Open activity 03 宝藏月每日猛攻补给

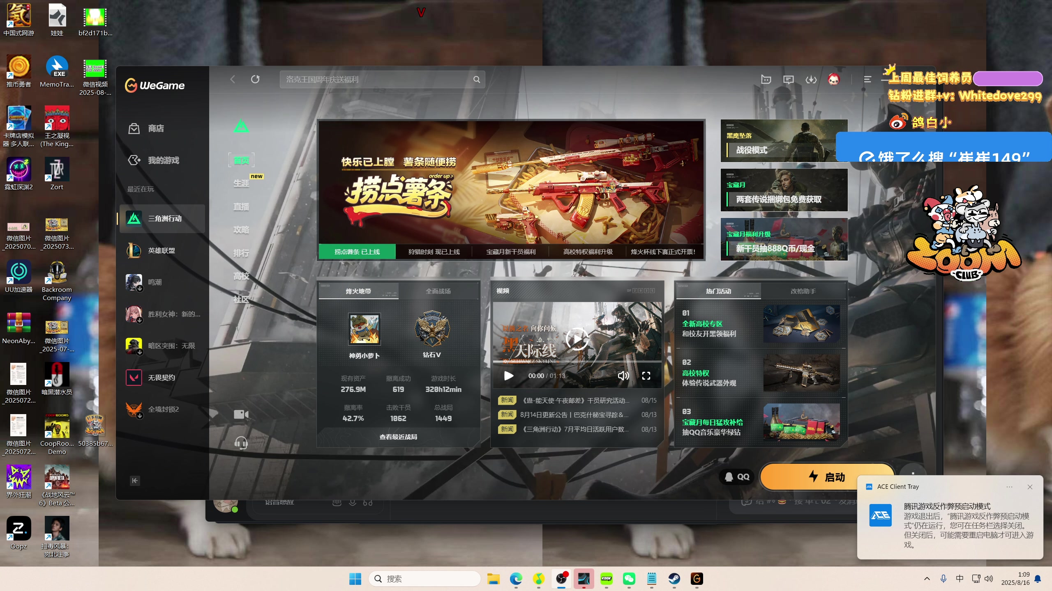tap(761, 422)
